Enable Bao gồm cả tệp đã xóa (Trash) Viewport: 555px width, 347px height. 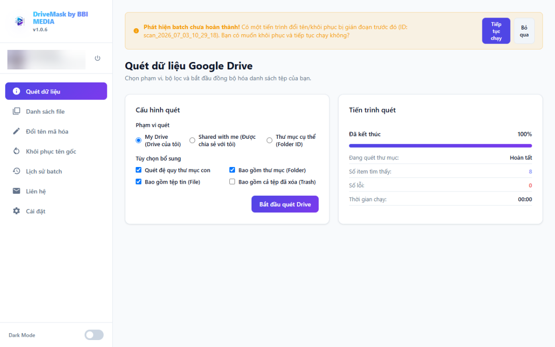(x=232, y=182)
